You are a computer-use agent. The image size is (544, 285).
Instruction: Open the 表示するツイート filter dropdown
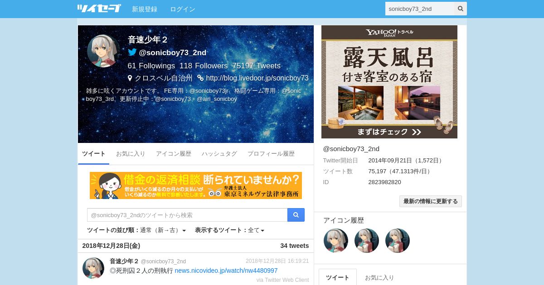(x=230, y=230)
